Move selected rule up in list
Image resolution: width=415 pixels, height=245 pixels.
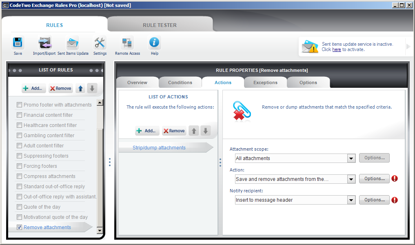(80, 88)
